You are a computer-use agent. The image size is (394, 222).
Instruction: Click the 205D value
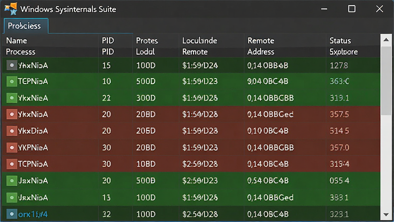[x=146, y=131]
